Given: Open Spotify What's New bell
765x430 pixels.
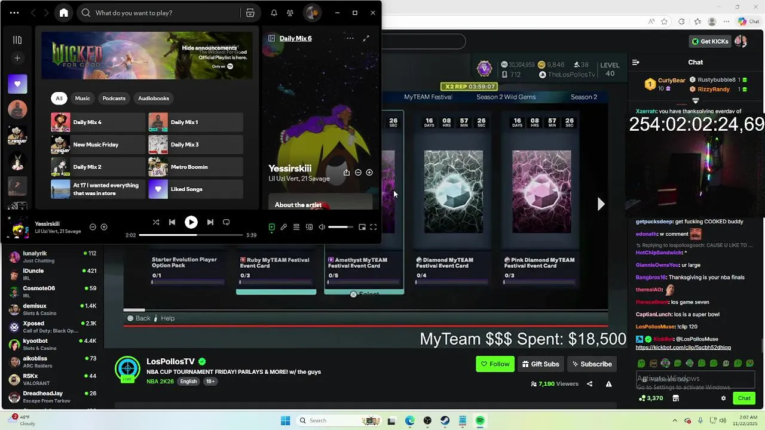Looking at the screenshot, I should tap(274, 13).
